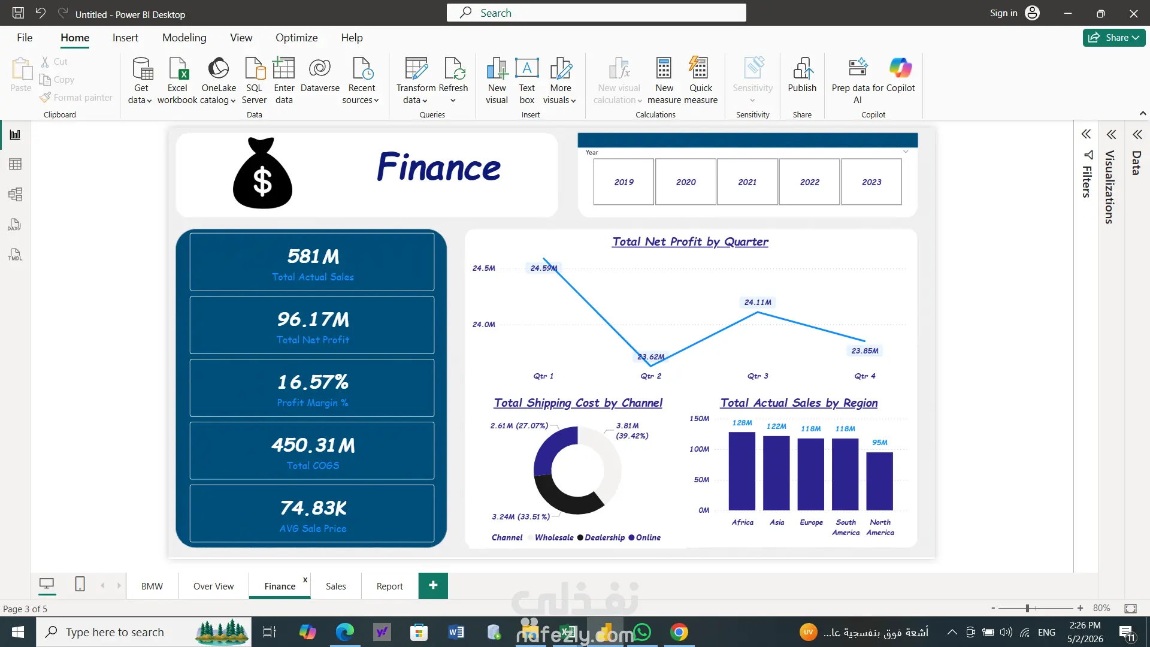
Task: Click the Power BI search box
Action: pos(596,13)
